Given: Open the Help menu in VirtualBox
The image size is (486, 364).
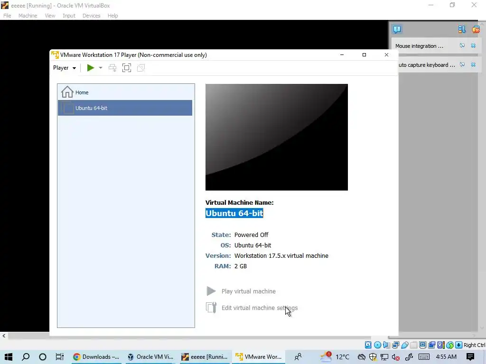Looking at the screenshot, I should pos(112,16).
